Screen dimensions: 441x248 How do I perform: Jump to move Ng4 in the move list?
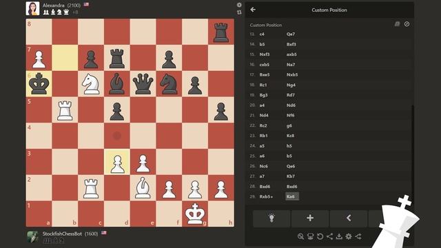tap(291, 85)
